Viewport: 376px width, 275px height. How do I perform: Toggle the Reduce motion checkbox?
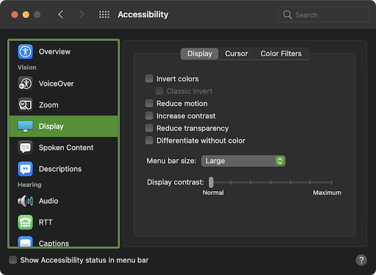[x=149, y=104]
